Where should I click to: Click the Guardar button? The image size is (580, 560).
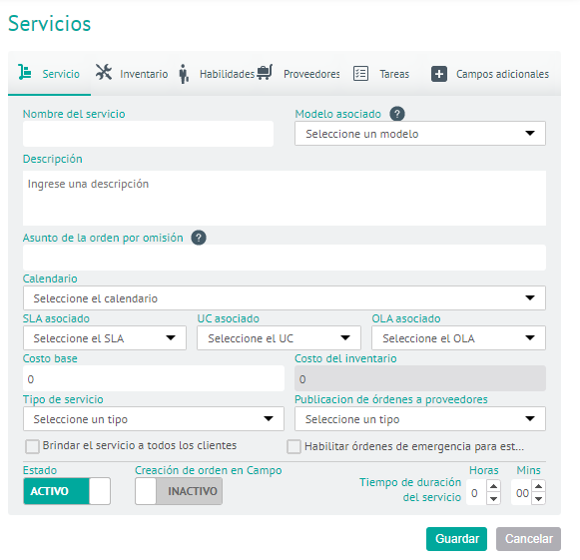[456, 539]
